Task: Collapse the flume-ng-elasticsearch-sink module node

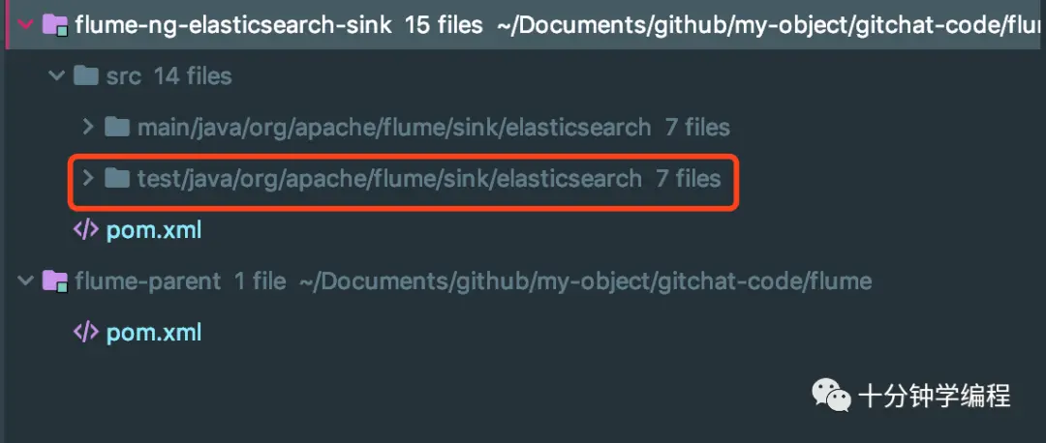Action: pyautogui.click(x=24, y=24)
